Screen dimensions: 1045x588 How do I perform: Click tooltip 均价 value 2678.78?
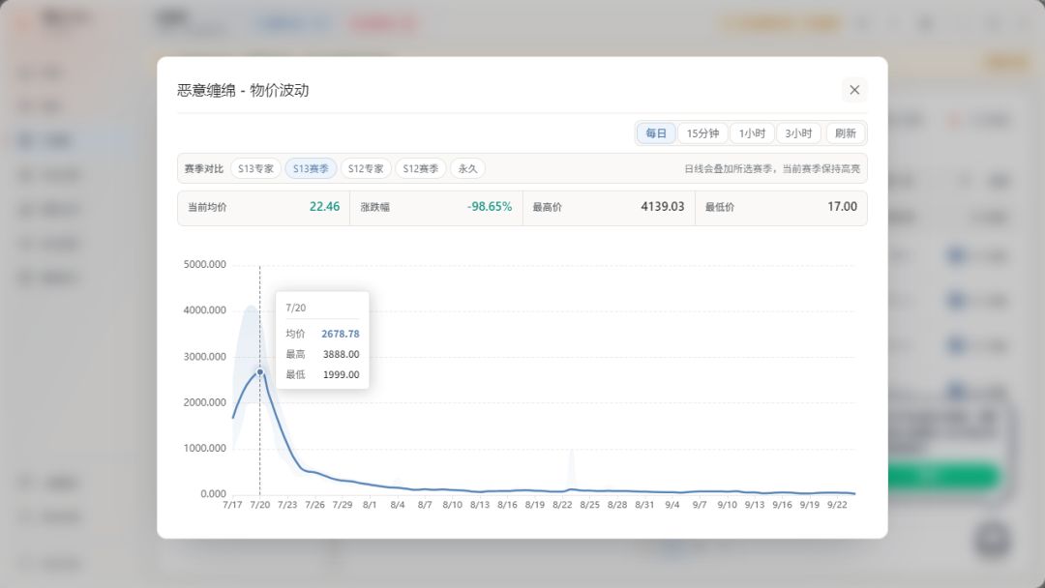click(340, 334)
